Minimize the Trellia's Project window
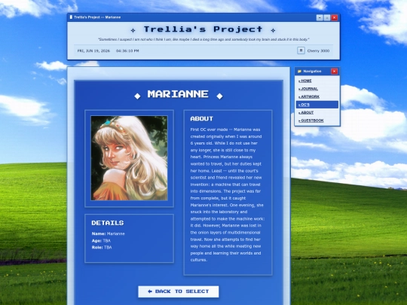The width and height of the screenshot is (407, 305). tap(320, 17)
